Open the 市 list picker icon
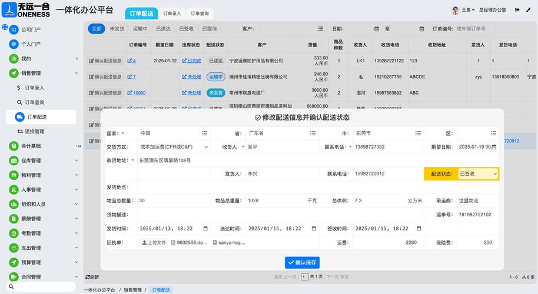The image size is (538, 294). point(418,133)
